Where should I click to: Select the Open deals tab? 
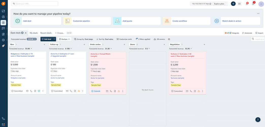click(x=15, y=33)
